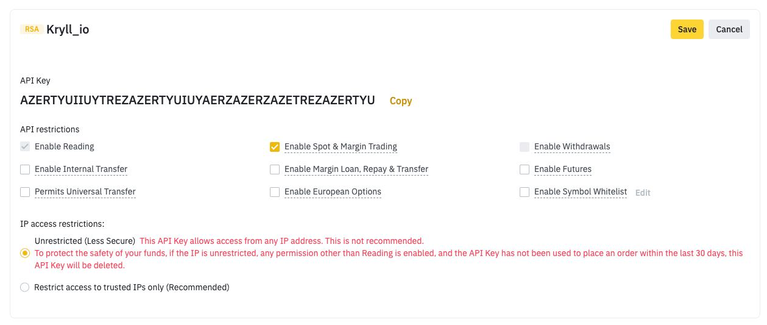Select Restrict access to trusted IPs only

[25, 287]
